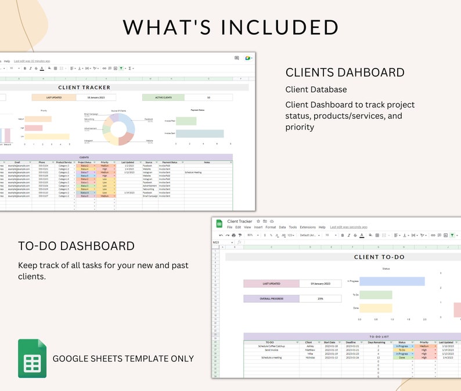Open text color picker in To-Do toolbar
Image resolution: width=461 pixels, height=391 pixels.
click(362, 236)
